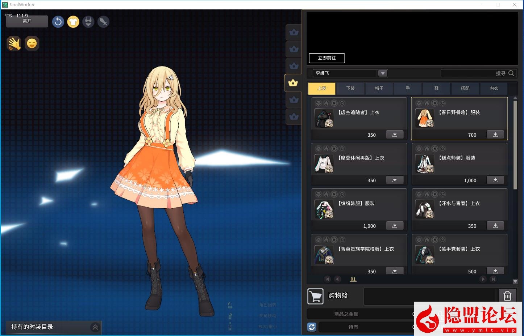Play the smiley face emote
This screenshot has height=336, width=524.
tap(32, 44)
